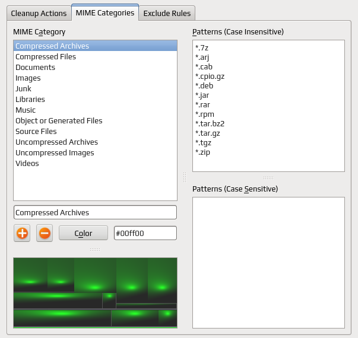Click the *.tar.gz pattern line

(208, 133)
